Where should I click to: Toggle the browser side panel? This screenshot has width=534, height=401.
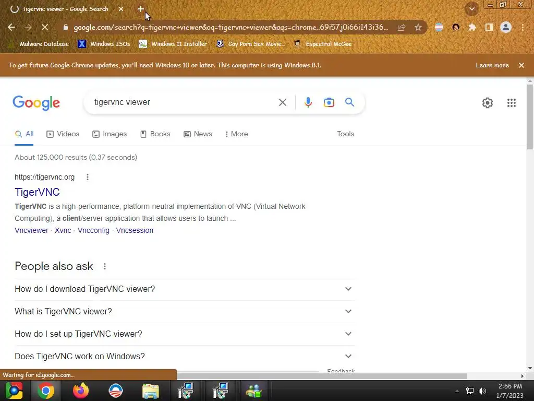click(489, 27)
